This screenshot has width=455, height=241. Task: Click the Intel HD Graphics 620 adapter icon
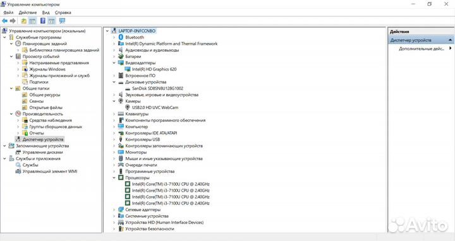(128, 69)
